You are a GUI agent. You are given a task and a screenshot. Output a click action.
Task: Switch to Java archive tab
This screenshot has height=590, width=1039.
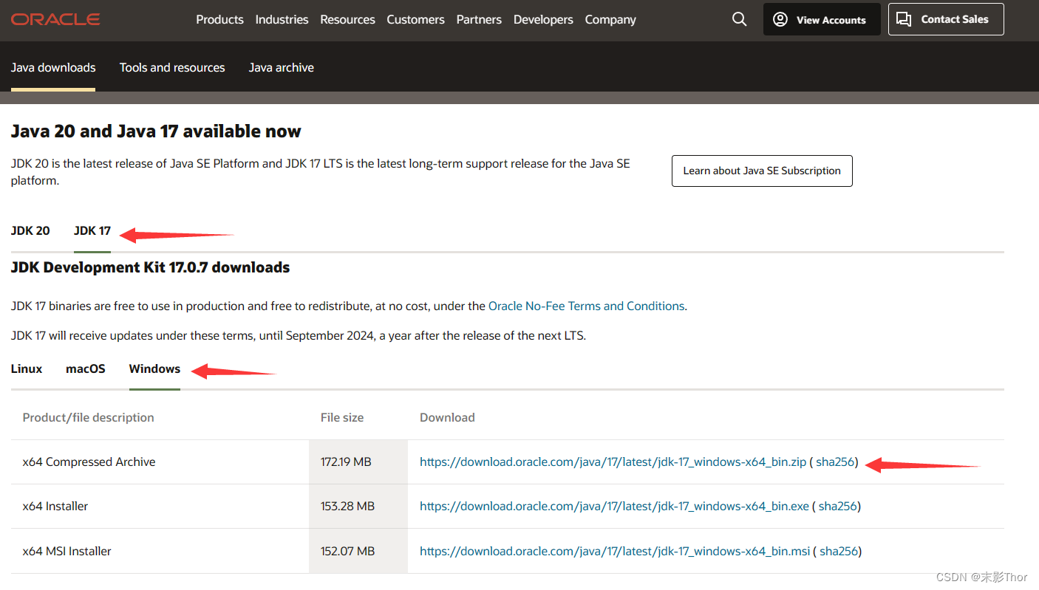282,67
